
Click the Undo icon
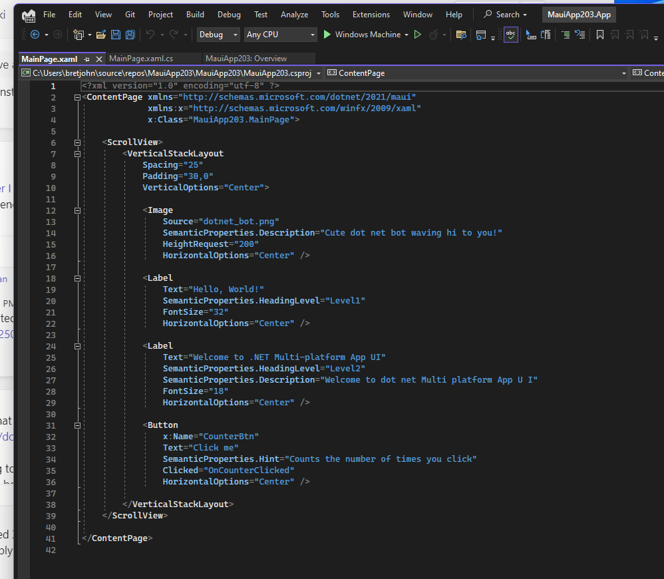click(x=152, y=34)
